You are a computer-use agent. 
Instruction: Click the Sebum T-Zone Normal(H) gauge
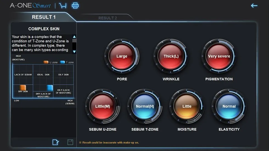145,106
